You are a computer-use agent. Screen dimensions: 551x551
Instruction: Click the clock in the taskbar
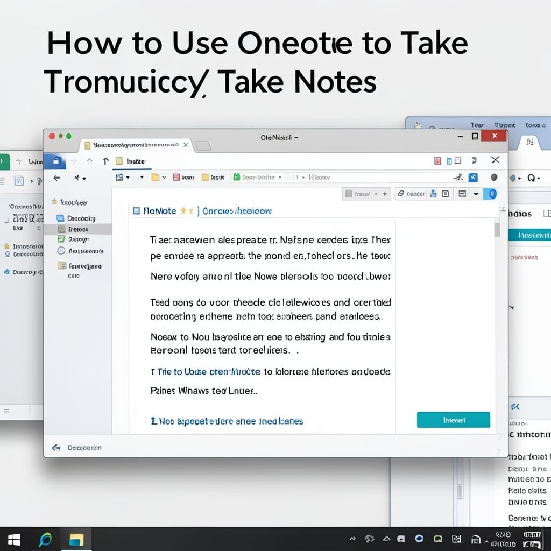[503, 539]
